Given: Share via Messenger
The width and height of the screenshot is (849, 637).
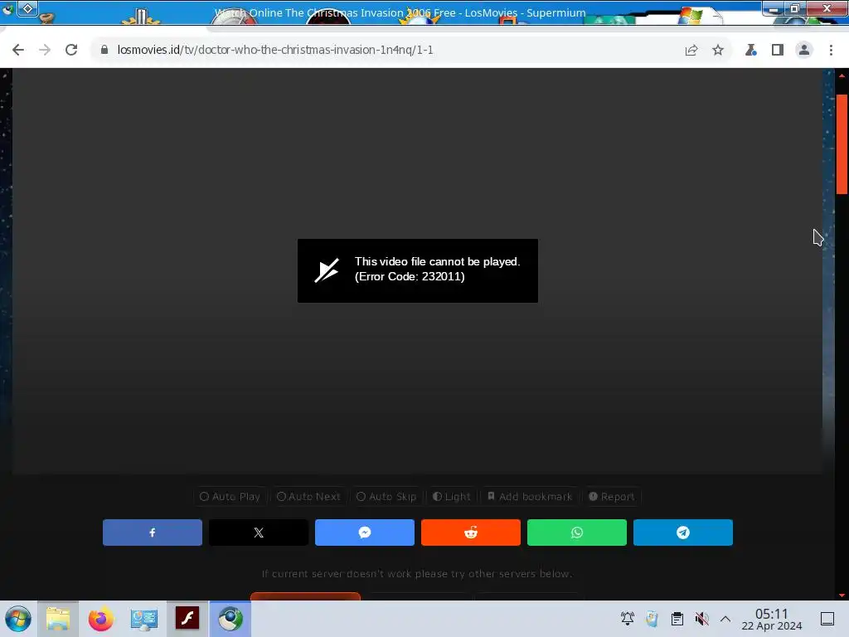Looking at the screenshot, I should pyautogui.click(x=365, y=532).
